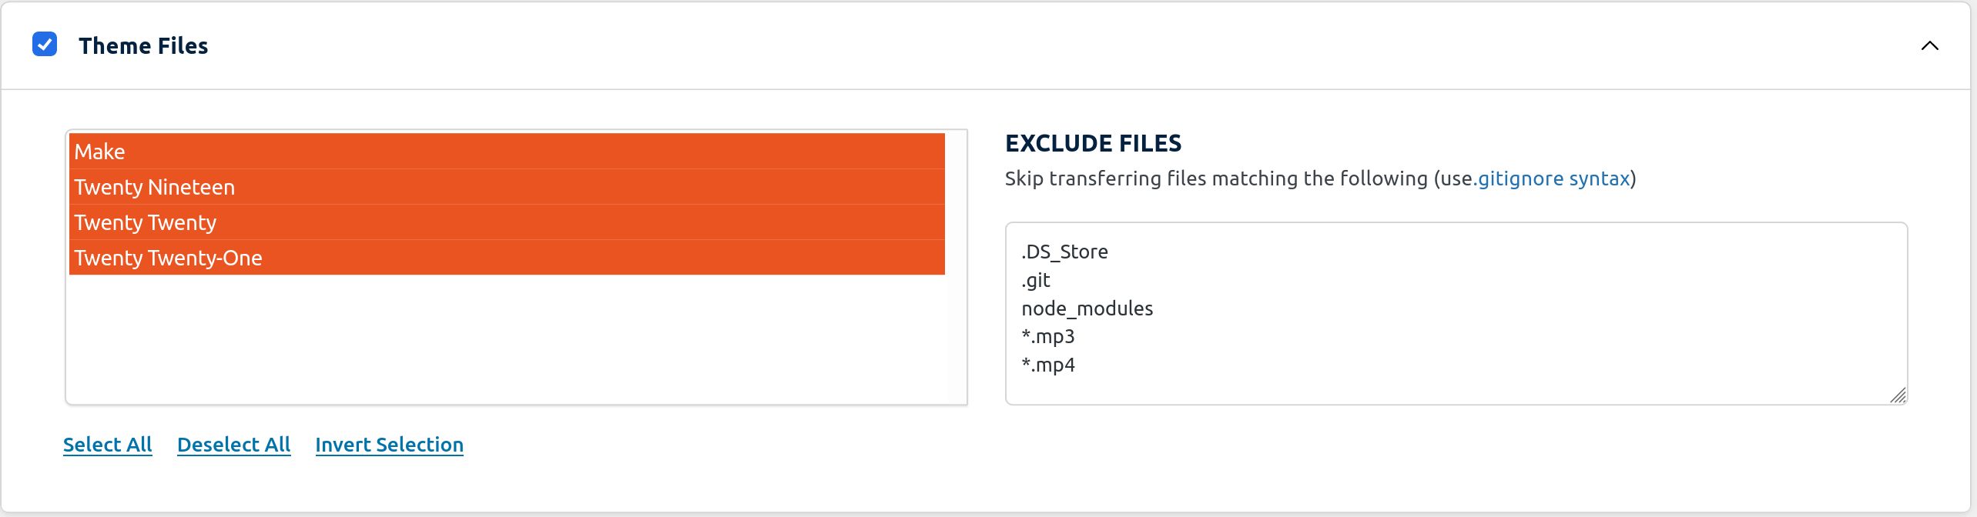This screenshot has width=1977, height=517.
Task: Click the *.mp3 line in textarea
Action: (x=1048, y=336)
